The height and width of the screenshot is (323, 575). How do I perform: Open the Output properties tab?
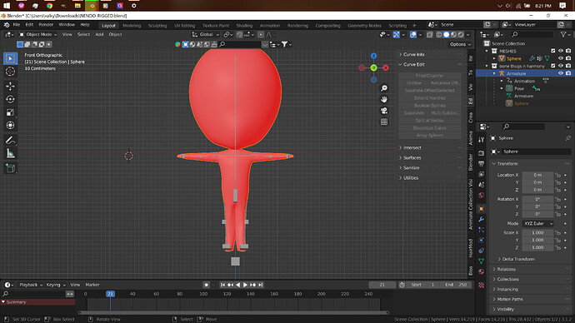[x=481, y=164]
